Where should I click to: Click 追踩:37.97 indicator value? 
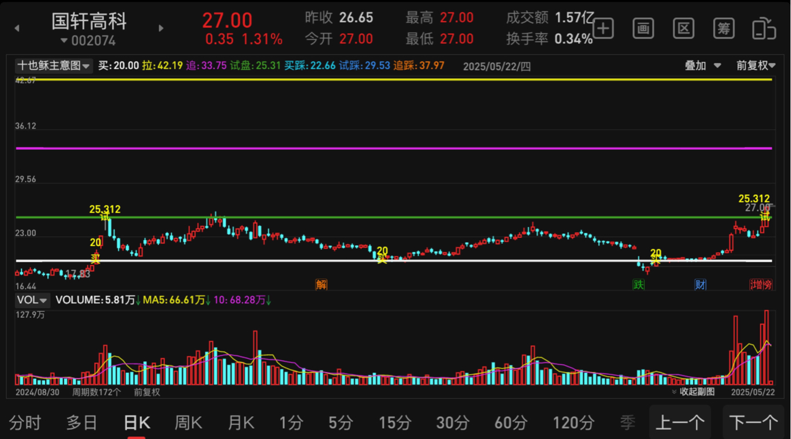coord(419,66)
